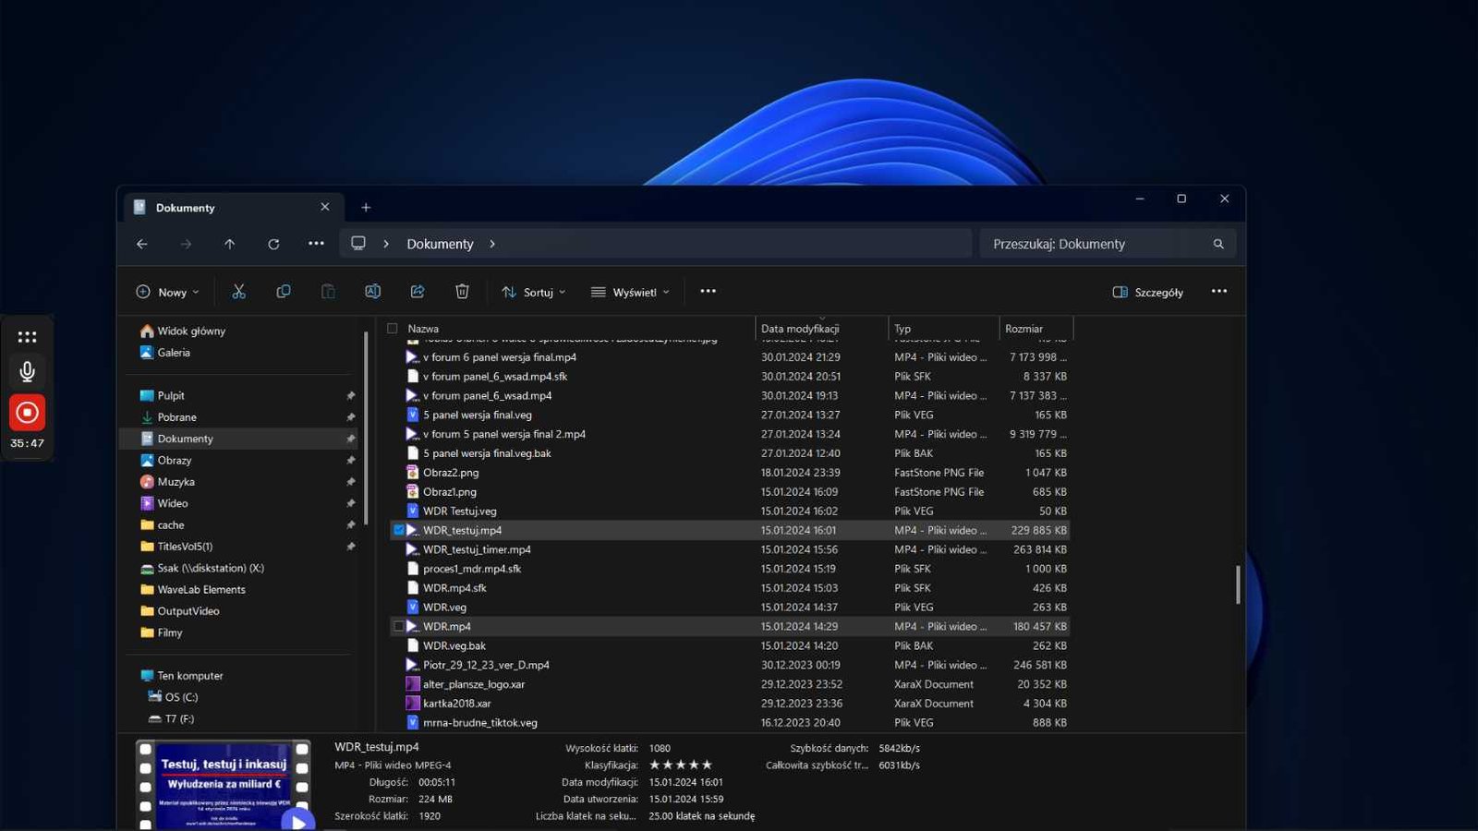This screenshot has width=1478, height=831.
Task: Expand the chevron after Dokumenty in address bar
Action: click(492, 244)
